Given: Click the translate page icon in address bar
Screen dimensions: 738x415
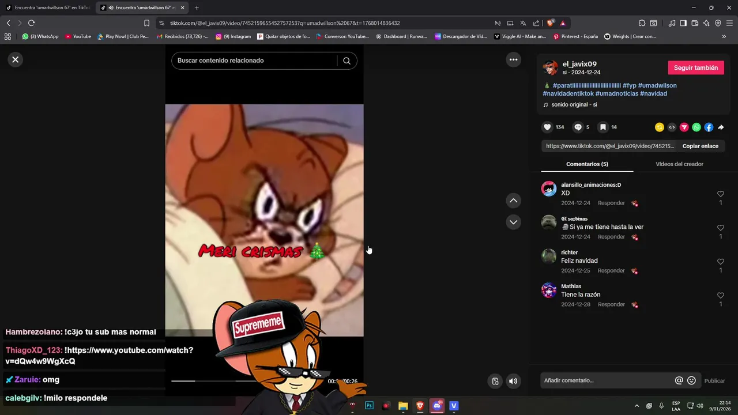Looking at the screenshot, I should pyautogui.click(x=523, y=23).
